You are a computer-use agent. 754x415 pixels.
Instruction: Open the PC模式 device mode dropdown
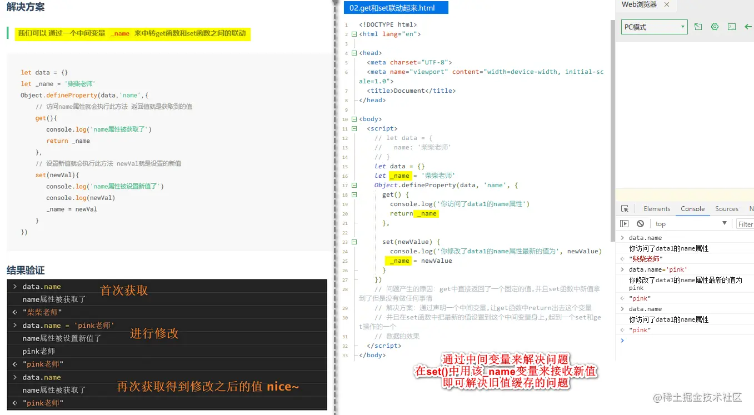pyautogui.click(x=655, y=27)
